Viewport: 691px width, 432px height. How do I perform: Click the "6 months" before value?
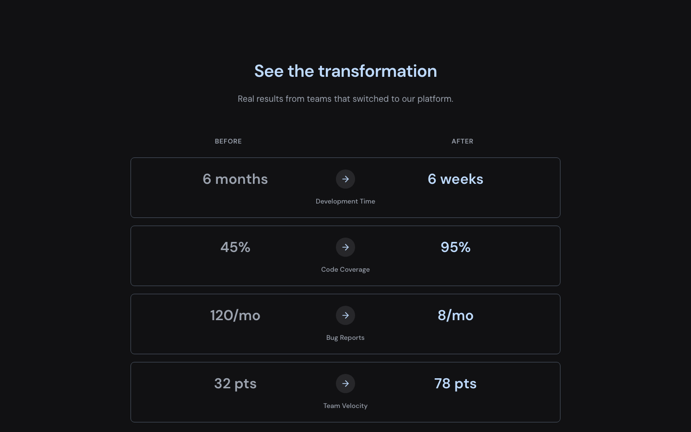pyautogui.click(x=235, y=179)
